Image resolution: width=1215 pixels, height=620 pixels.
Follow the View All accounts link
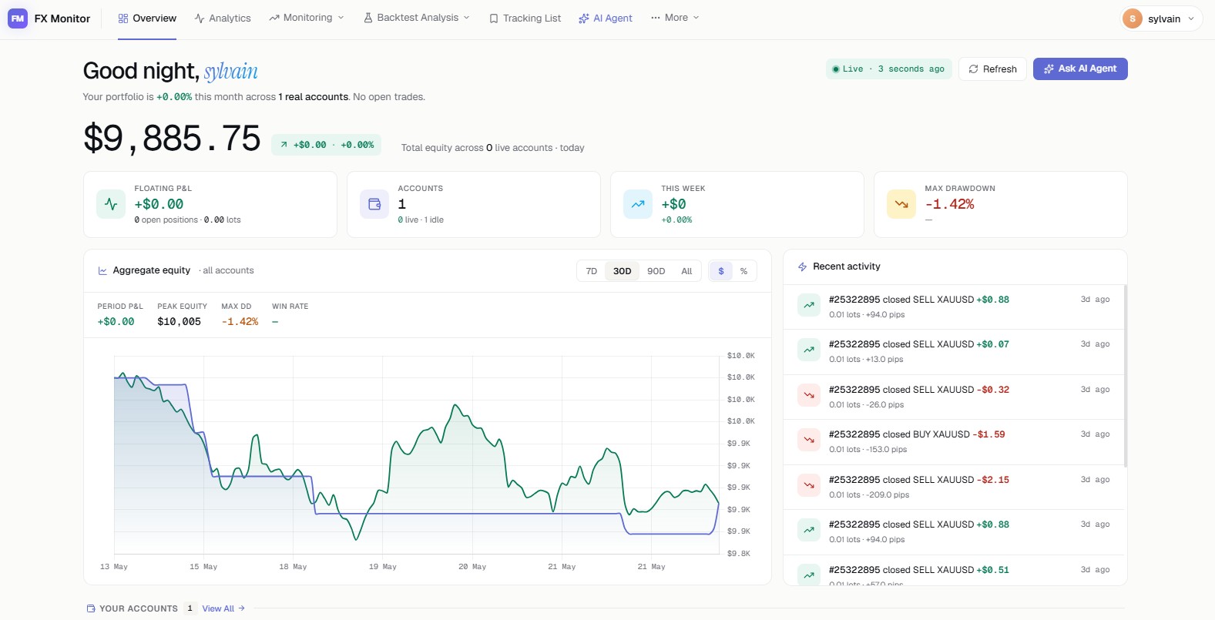(223, 608)
